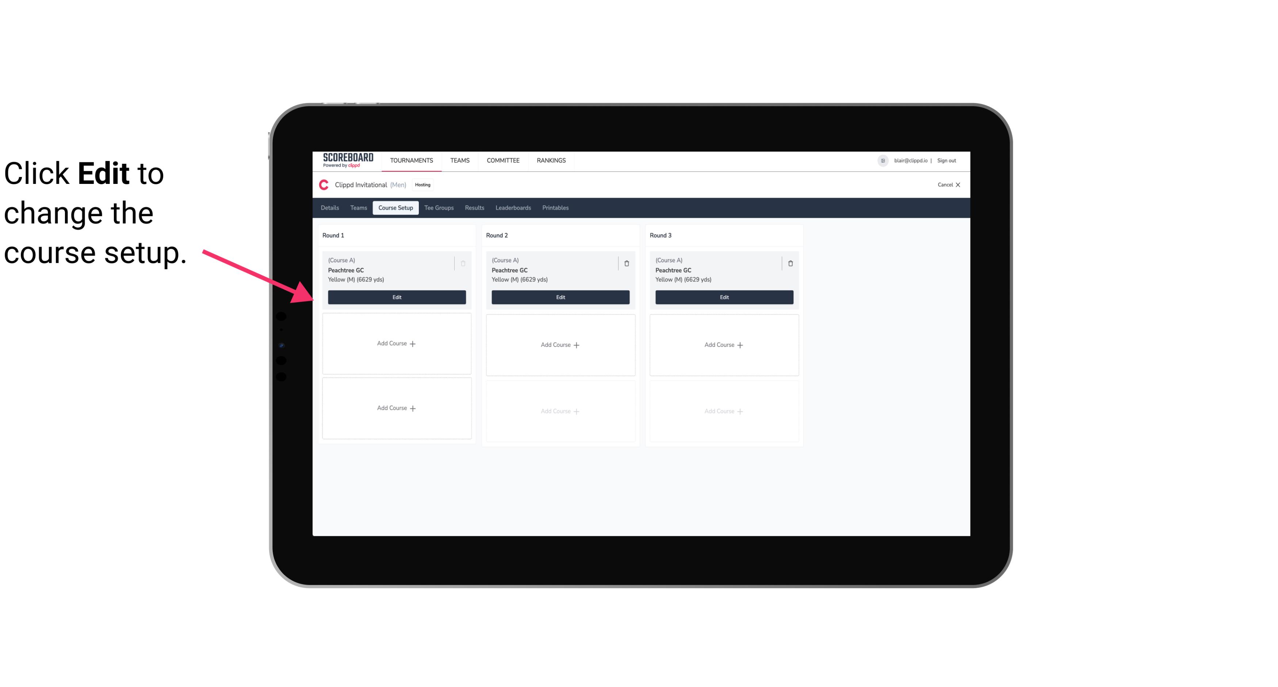Screen dimensions: 1278x687
Task: Click Add Course for Round 1
Action: pyautogui.click(x=396, y=344)
